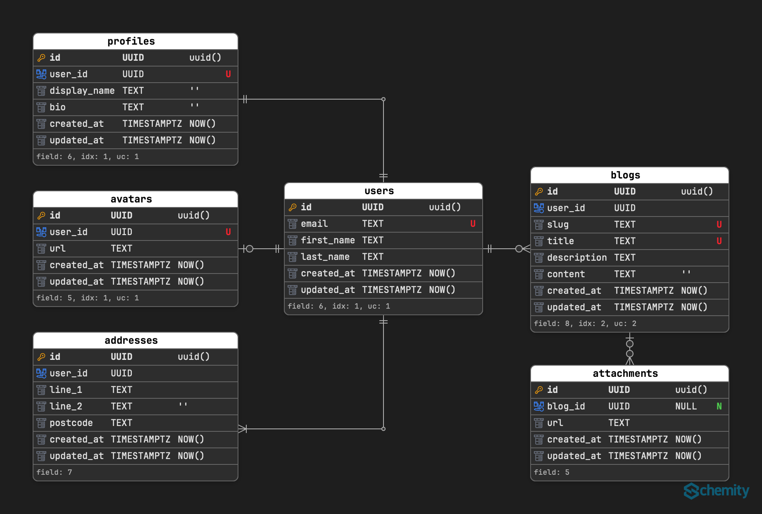This screenshot has width=762, height=514.
Task: Click the key icon next to users id
Action: [x=293, y=207]
